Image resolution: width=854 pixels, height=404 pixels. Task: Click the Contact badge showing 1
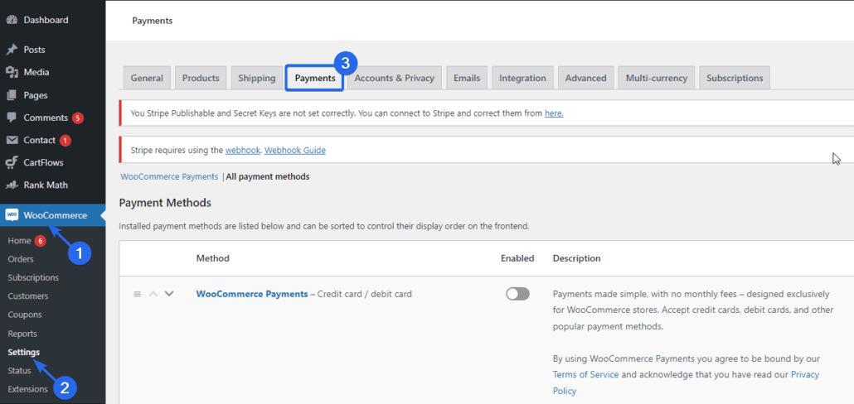coord(66,140)
